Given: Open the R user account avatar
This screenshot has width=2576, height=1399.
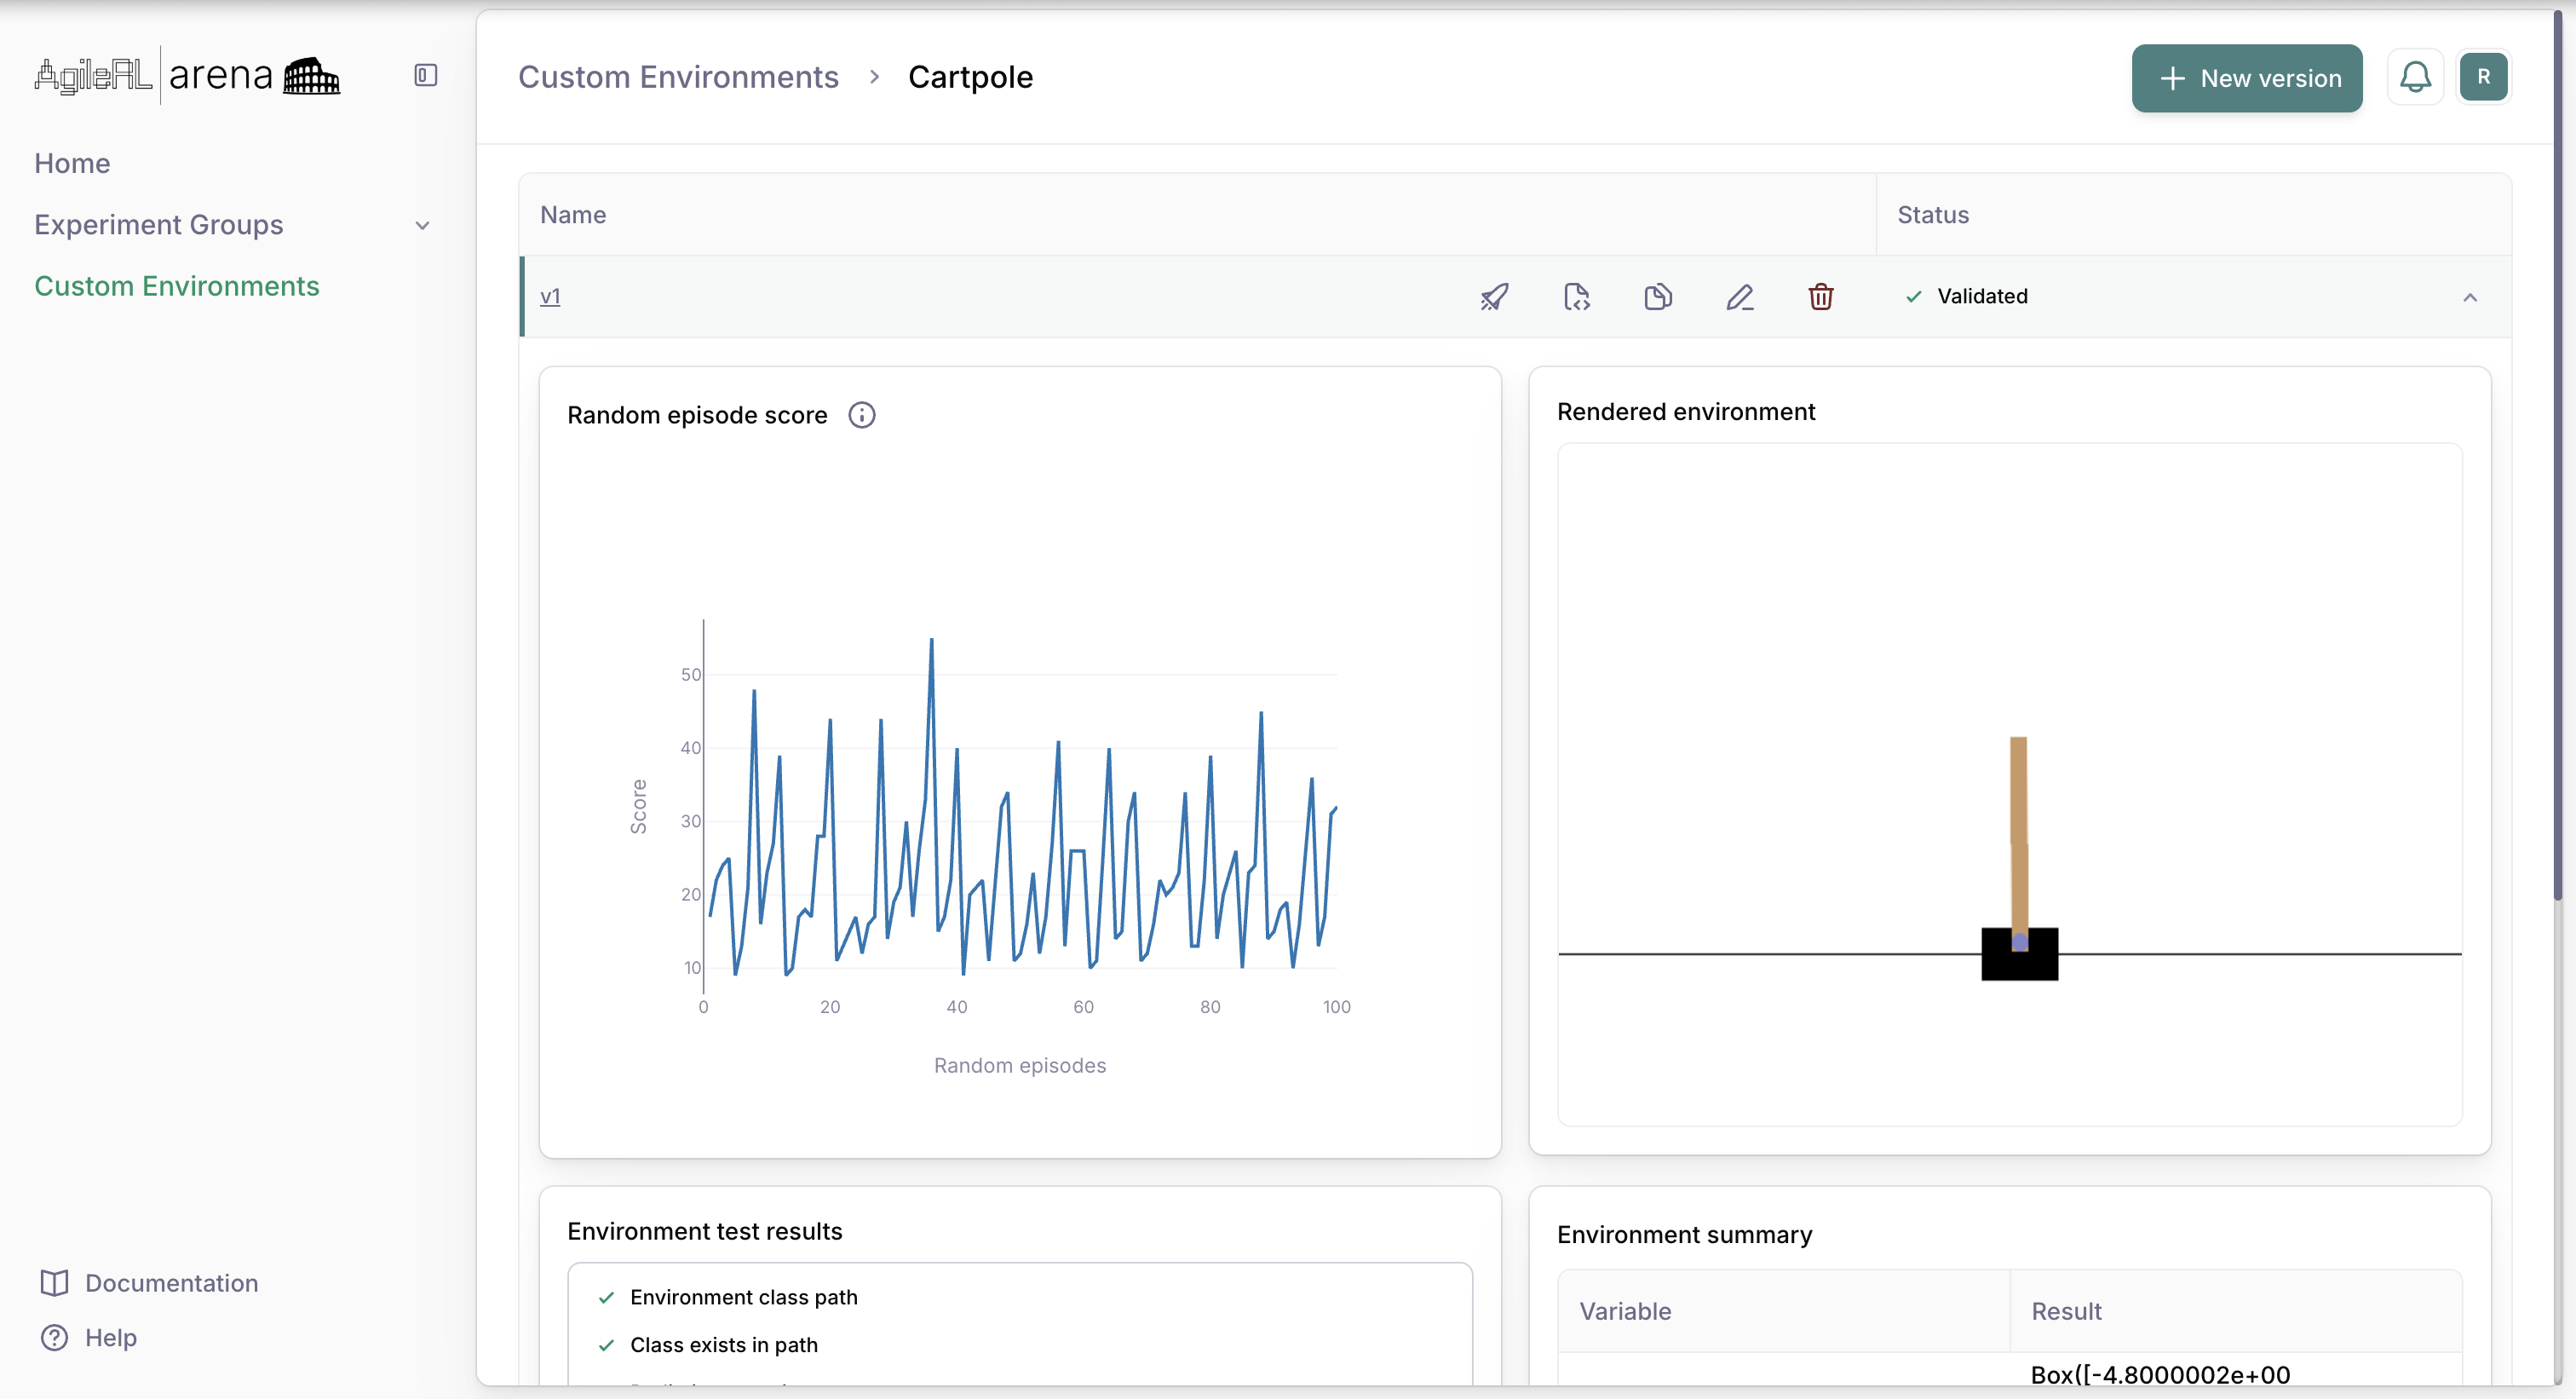Looking at the screenshot, I should tap(2486, 77).
